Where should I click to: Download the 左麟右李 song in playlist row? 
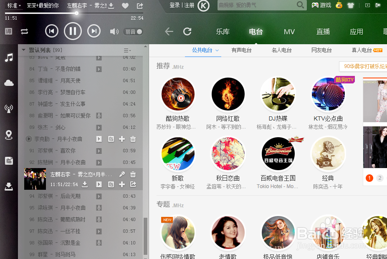85,184
